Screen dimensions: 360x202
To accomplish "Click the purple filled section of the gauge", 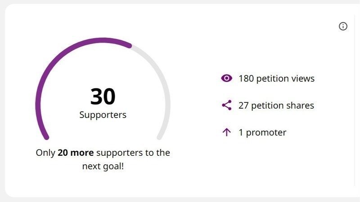I will point(54,67).
